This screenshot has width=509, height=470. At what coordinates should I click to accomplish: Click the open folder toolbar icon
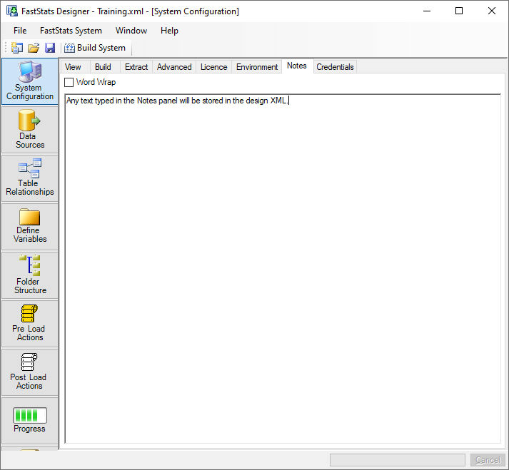click(34, 48)
